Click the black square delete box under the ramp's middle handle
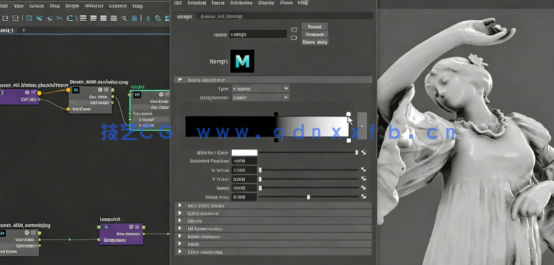This screenshot has height=265, width=554. pyautogui.click(x=276, y=141)
